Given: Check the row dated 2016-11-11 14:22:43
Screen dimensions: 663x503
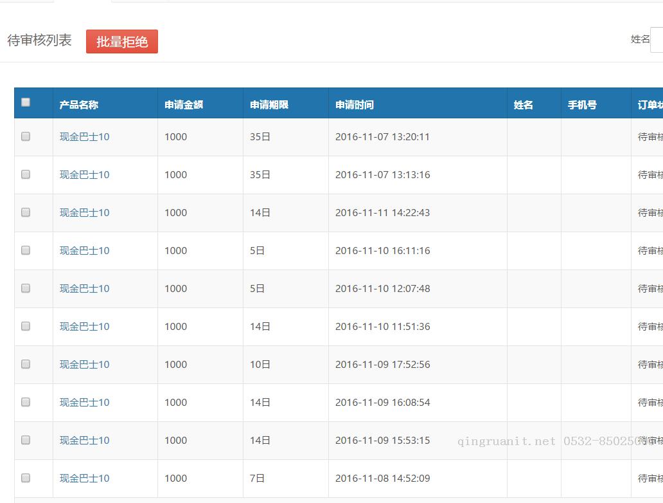Looking at the screenshot, I should click(x=26, y=212).
